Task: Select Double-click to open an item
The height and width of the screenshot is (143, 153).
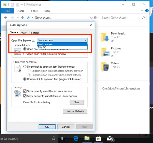Action: [x=25, y=79]
